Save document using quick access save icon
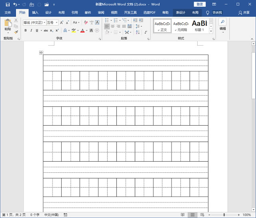The width and height of the screenshot is (256, 218). coord(7,4)
